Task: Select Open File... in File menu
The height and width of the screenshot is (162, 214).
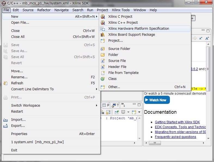Action: pos(51,23)
